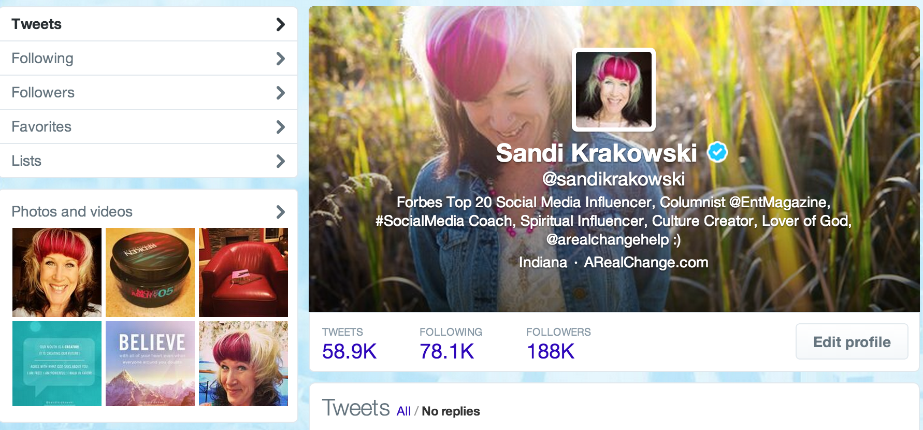This screenshot has width=923, height=430.
Task: Click the chevron arrow next to Lists
Action: [281, 161]
